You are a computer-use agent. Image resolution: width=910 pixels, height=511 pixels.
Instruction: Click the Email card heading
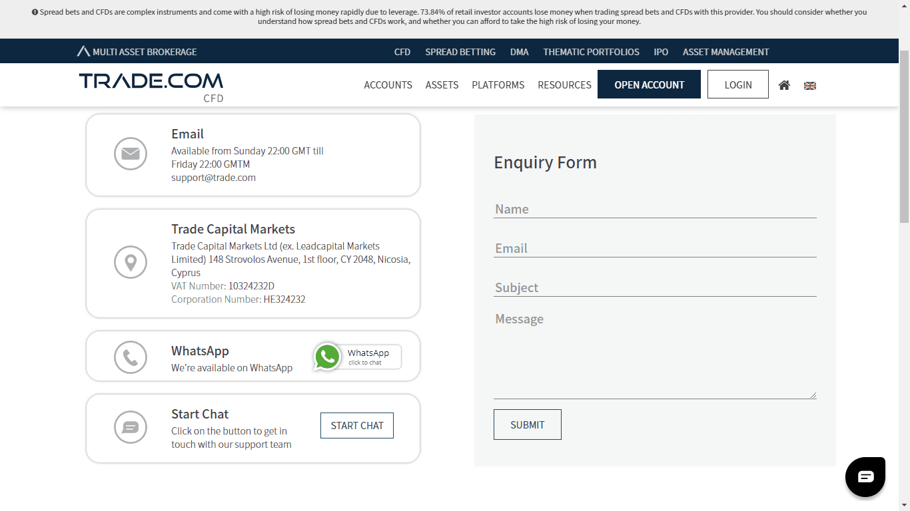pos(187,134)
